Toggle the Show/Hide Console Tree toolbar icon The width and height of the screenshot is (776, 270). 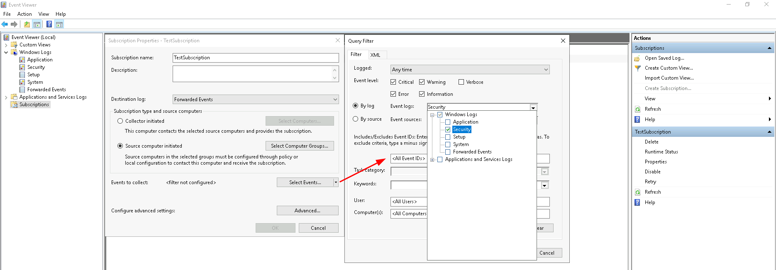tap(37, 24)
